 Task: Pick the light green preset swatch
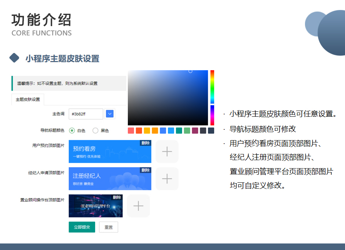(x=187, y=131)
